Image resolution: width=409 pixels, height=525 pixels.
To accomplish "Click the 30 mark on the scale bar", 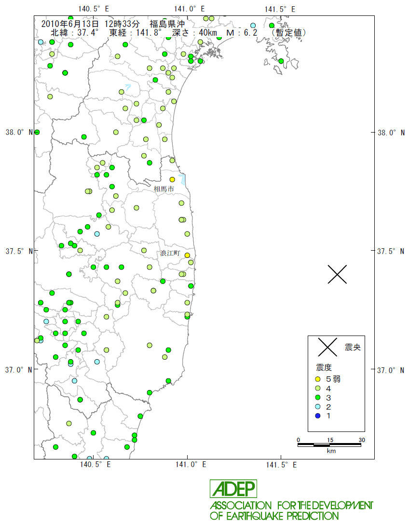I will tap(362, 440).
